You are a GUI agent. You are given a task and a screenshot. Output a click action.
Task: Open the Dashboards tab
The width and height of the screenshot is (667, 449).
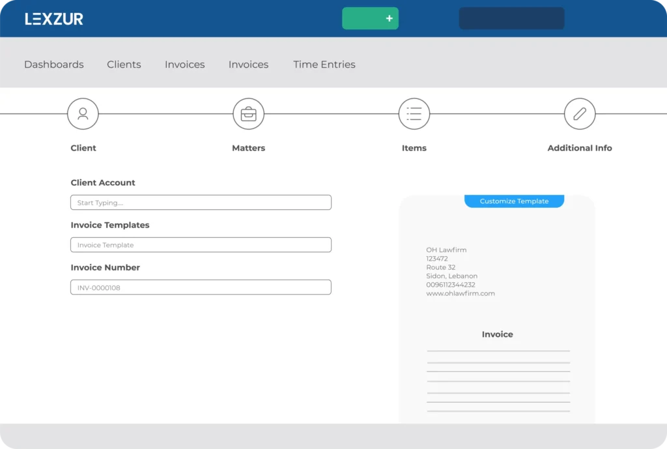pos(54,65)
